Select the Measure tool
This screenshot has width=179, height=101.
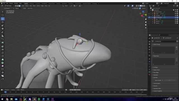click(x=3, y=36)
